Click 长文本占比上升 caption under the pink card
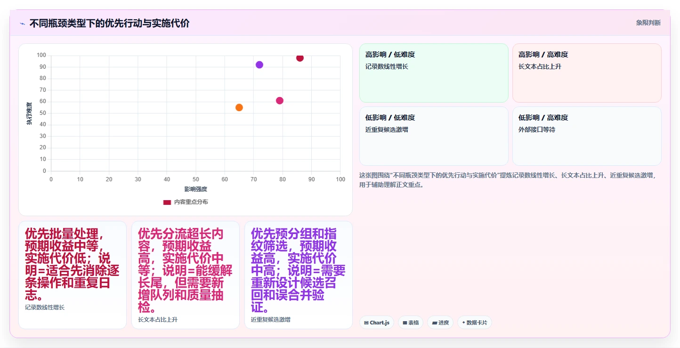 coord(158,320)
